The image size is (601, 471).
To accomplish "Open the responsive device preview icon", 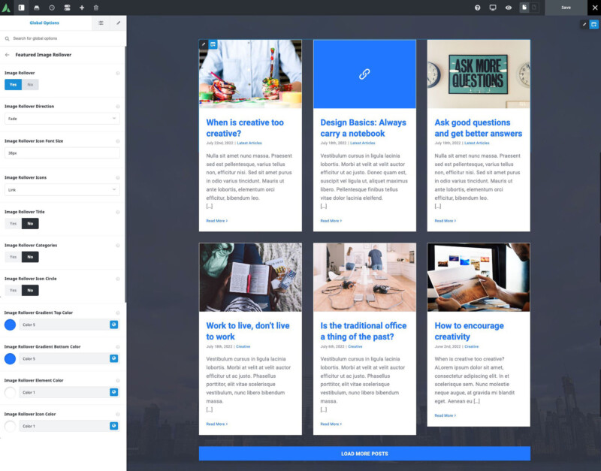I will (492, 8).
